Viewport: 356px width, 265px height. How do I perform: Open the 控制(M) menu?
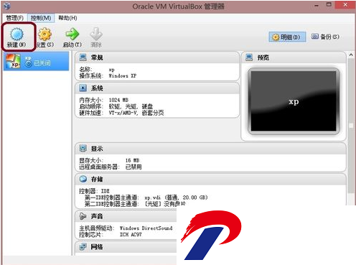point(41,18)
